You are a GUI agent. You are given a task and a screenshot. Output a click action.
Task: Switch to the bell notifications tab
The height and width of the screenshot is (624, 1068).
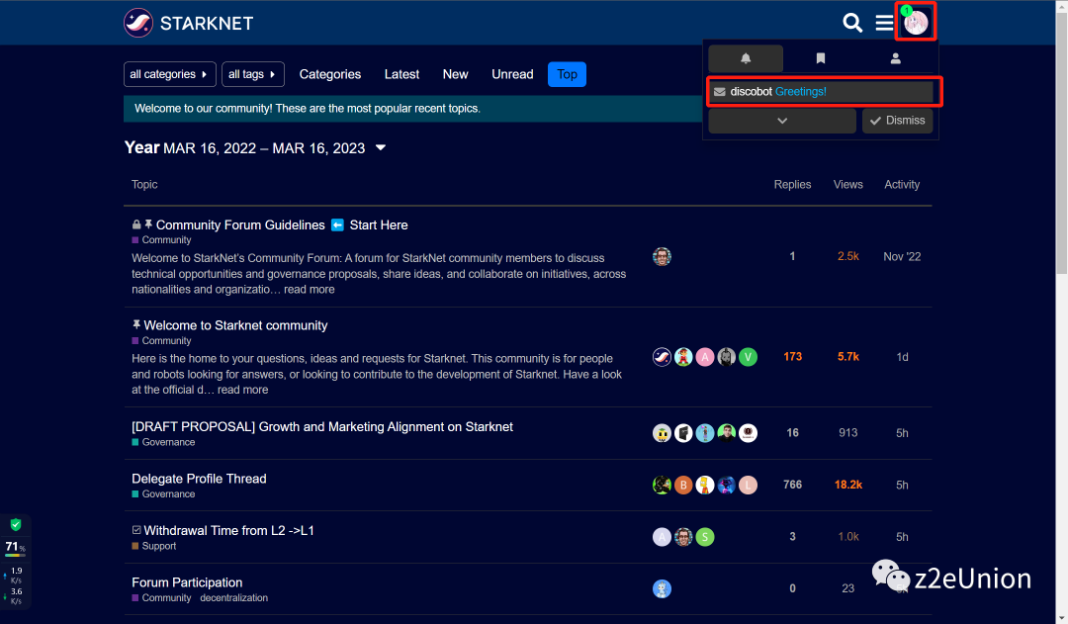[x=746, y=58]
